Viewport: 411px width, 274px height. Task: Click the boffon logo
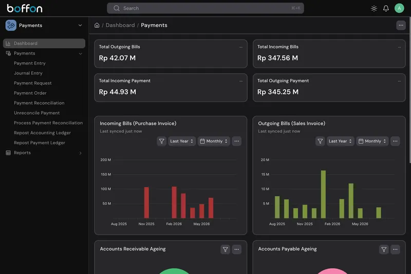click(25, 8)
